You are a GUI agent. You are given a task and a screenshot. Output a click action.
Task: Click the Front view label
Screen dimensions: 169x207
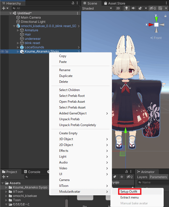point(158,38)
